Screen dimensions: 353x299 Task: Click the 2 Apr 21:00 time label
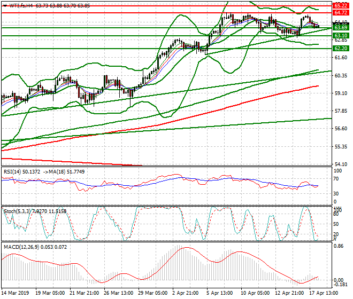186,293
